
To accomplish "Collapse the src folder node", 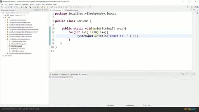I will (x=3, y=18).
